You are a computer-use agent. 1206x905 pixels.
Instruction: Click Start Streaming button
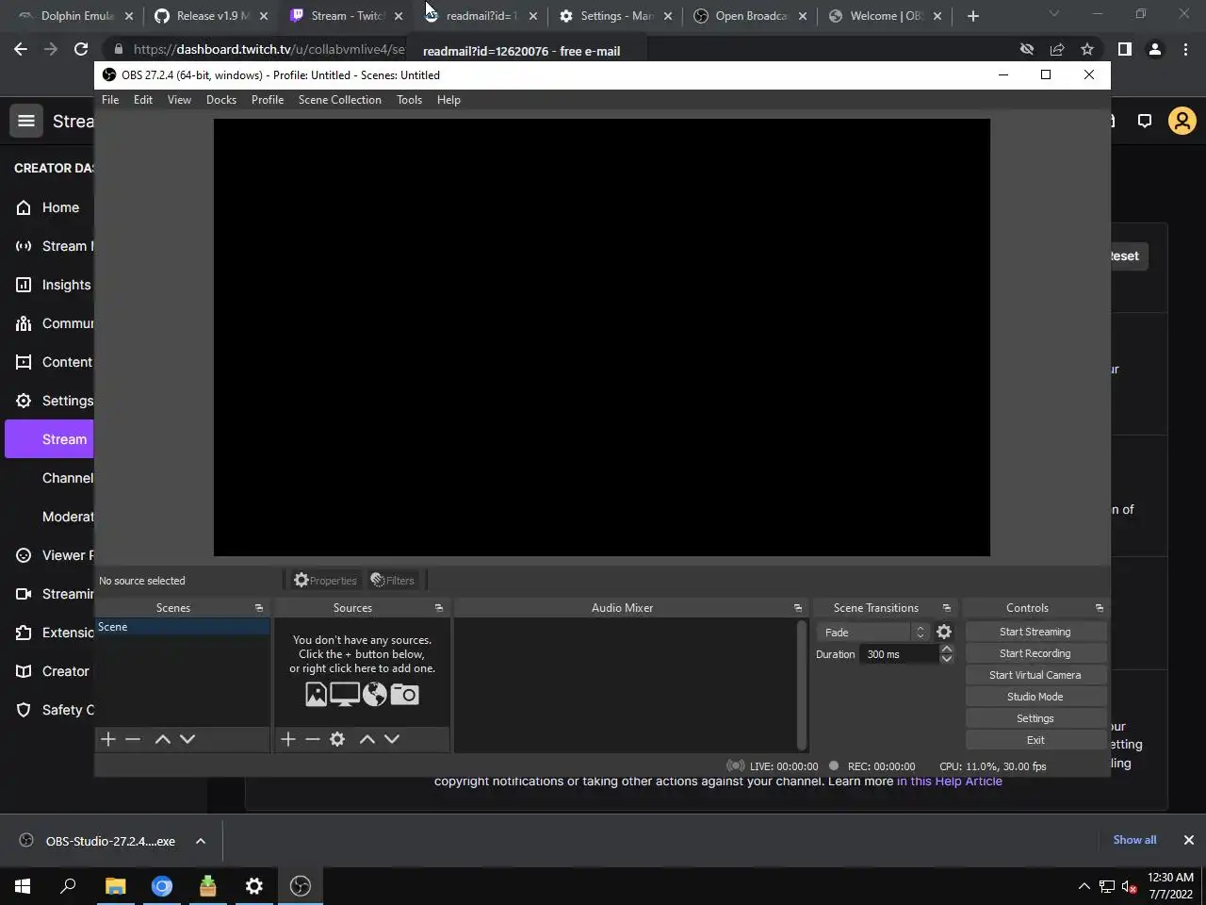[1035, 632]
